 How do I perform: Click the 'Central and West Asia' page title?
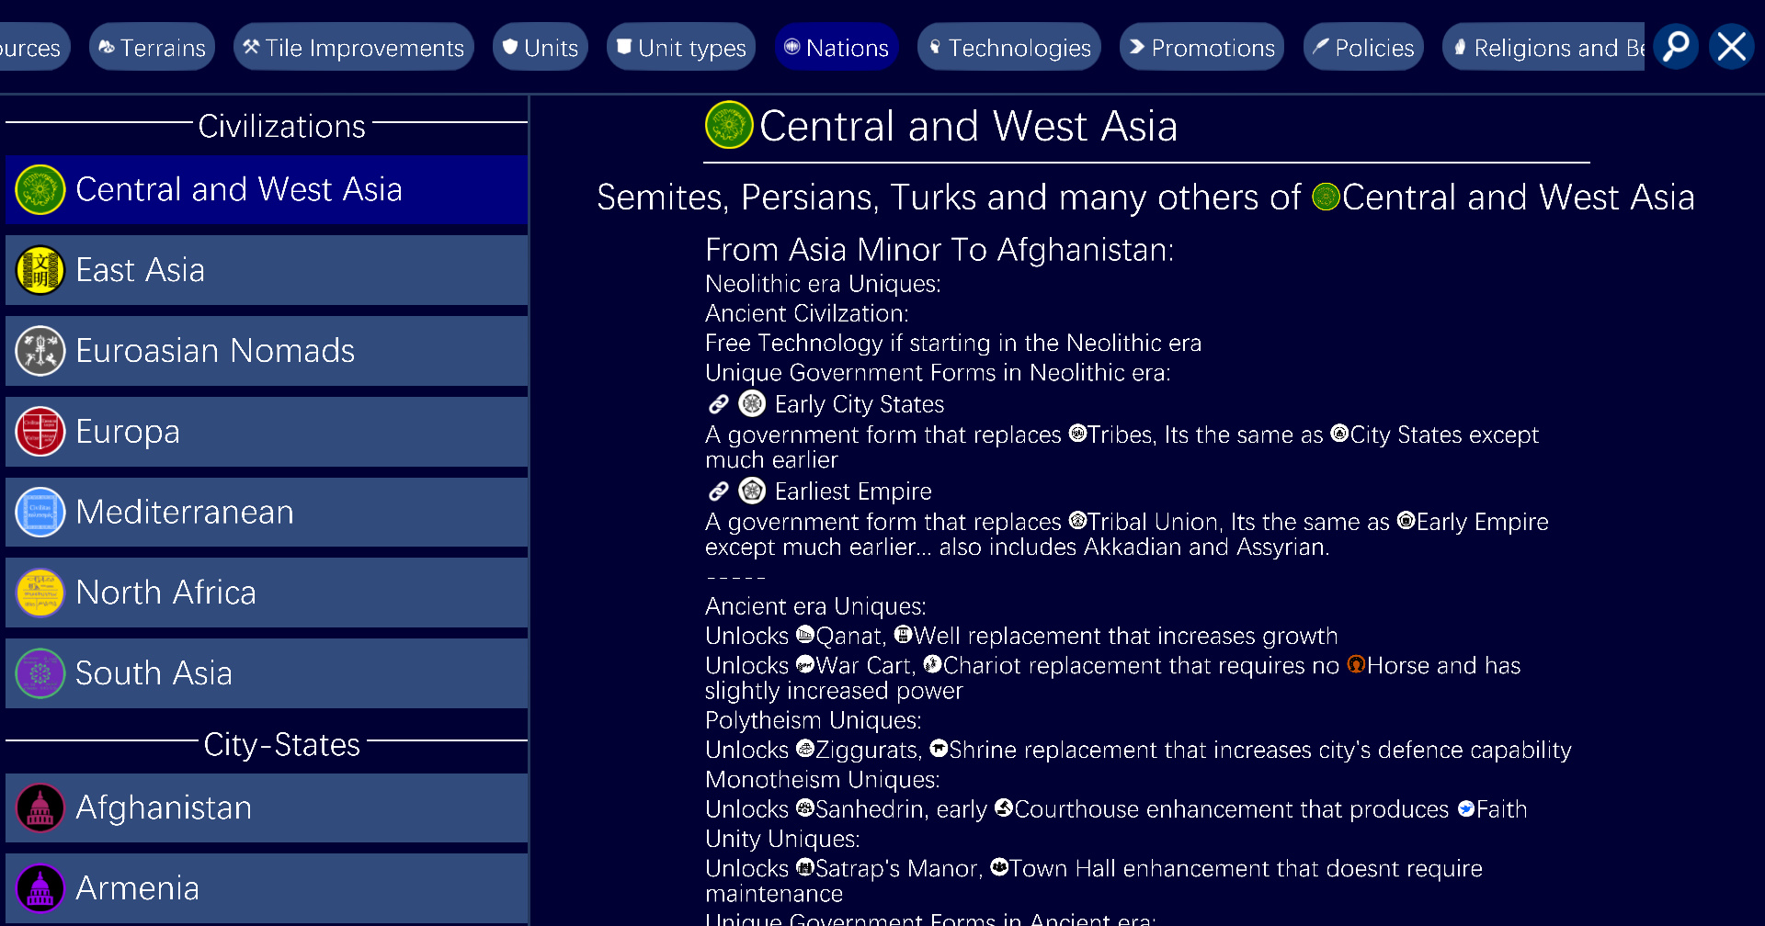pyautogui.click(x=968, y=126)
